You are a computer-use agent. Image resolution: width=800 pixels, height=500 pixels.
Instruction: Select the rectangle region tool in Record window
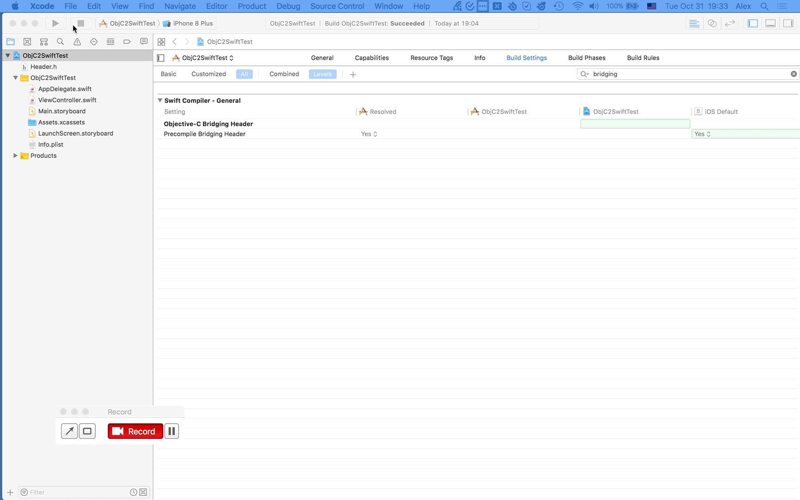coord(87,431)
